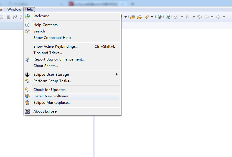Select Check for Updates
Screen dimensions: 232x157
[72, 90]
